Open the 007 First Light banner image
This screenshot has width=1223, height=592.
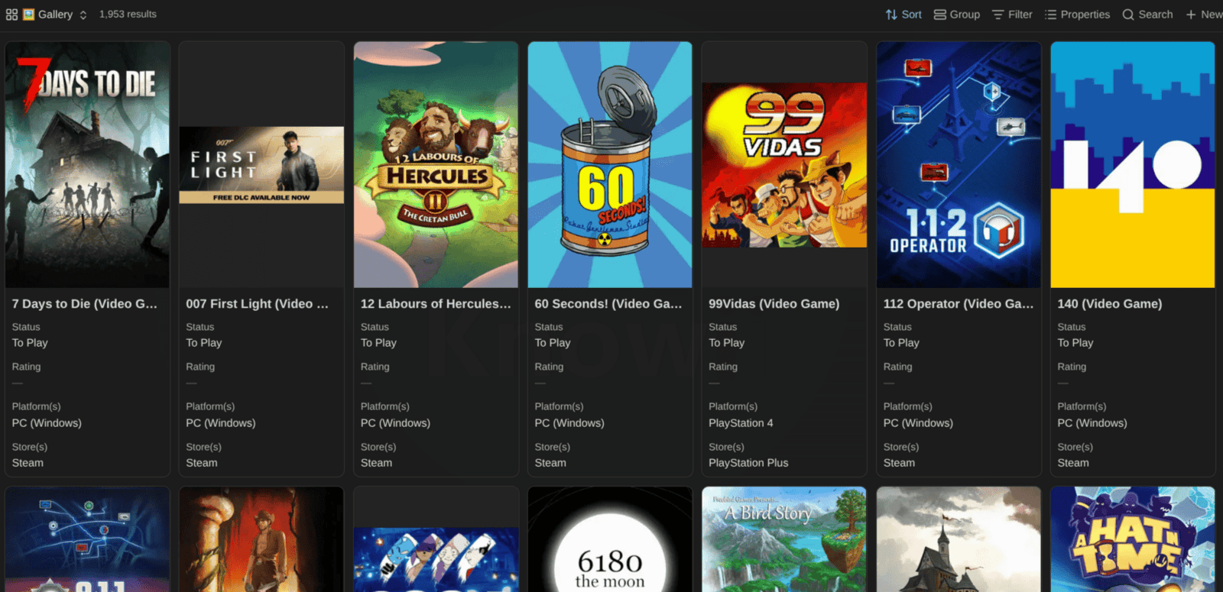[261, 165]
